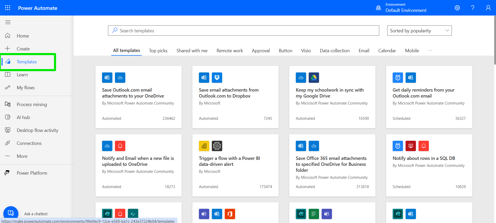Viewport: 496px width, 223px height.
Task: Switch to the Calendar tab
Action: [x=387, y=51]
